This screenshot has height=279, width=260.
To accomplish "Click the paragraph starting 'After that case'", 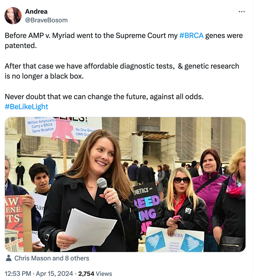I will (x=122, y=71).
